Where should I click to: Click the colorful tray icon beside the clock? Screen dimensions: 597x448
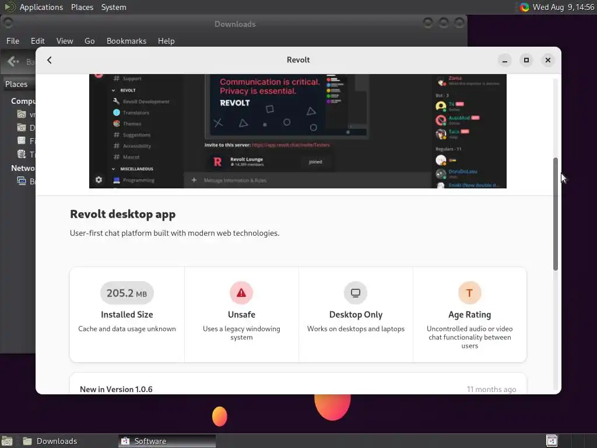tap(524, 7)
